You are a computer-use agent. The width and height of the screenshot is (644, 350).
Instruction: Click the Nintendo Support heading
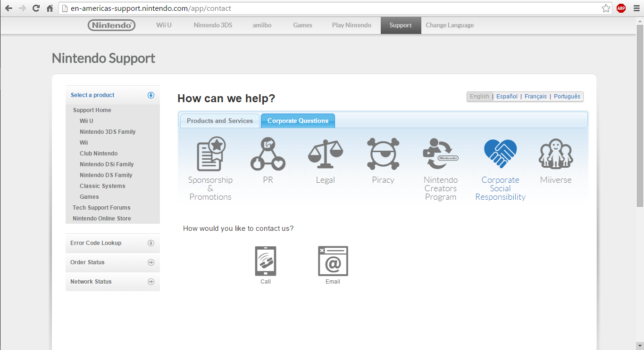point(103,58)
